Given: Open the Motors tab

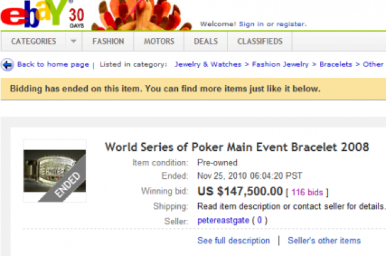Looking at the screenshot, I should [x=159, y=41].
